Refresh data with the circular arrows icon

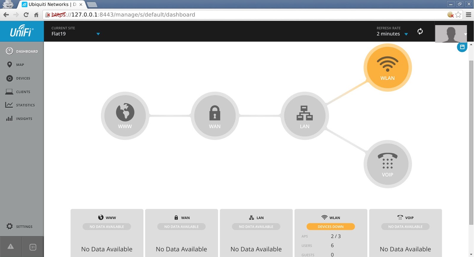coord(420,31)
